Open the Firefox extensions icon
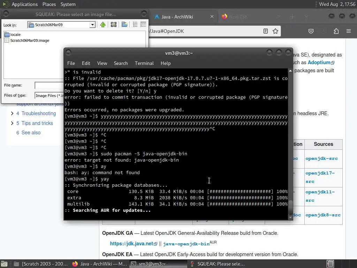 click(x=336, y=31)
